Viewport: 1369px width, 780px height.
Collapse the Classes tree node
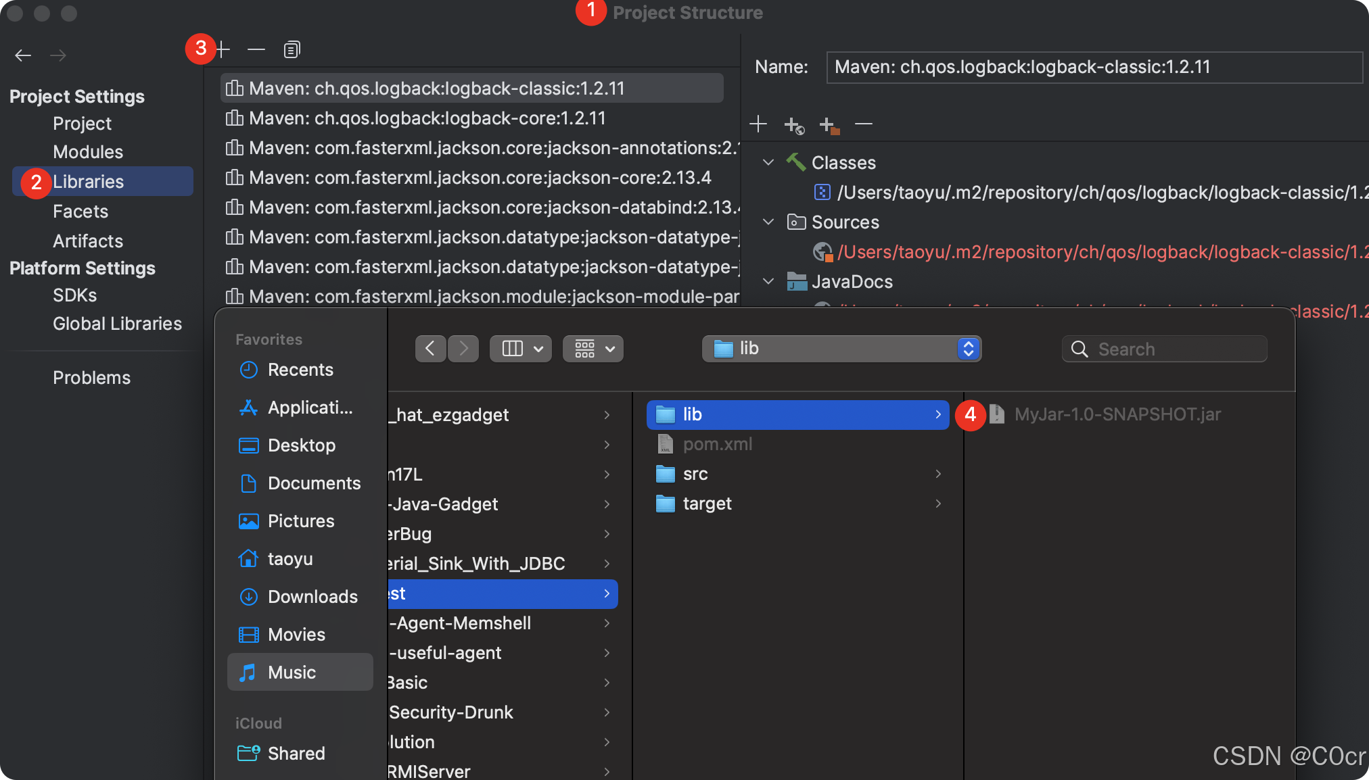(x=768, y=163)
